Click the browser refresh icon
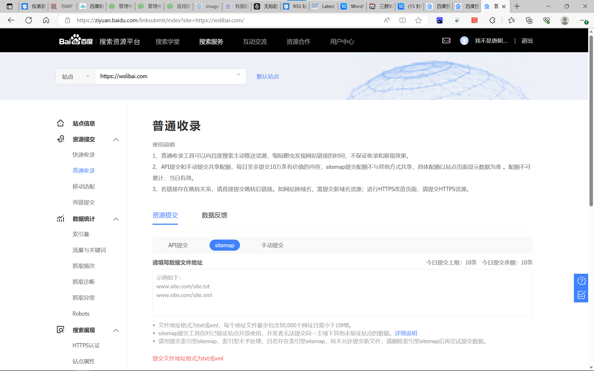 [x=29, y=20]
